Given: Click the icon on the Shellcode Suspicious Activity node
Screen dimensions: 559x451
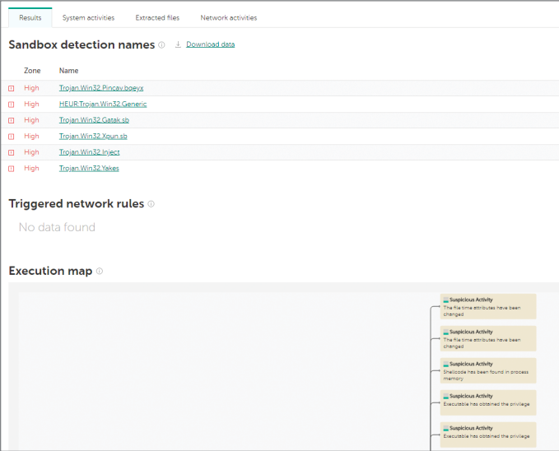Looking at the screenshot, I should point(445,364).
